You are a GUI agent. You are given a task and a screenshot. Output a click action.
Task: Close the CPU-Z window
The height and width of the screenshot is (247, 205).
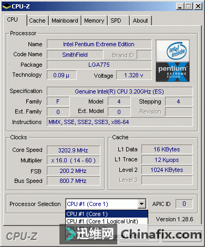198,6
